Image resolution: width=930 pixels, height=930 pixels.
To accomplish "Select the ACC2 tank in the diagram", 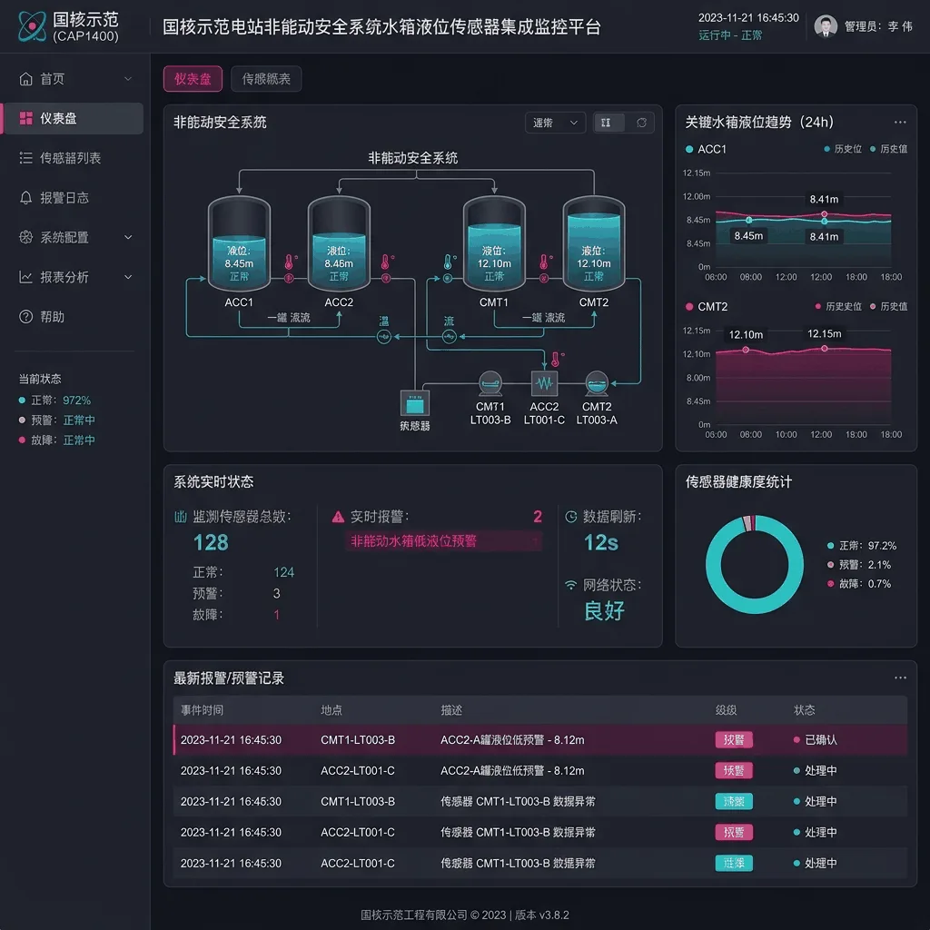I will click(x=339, y=244).
